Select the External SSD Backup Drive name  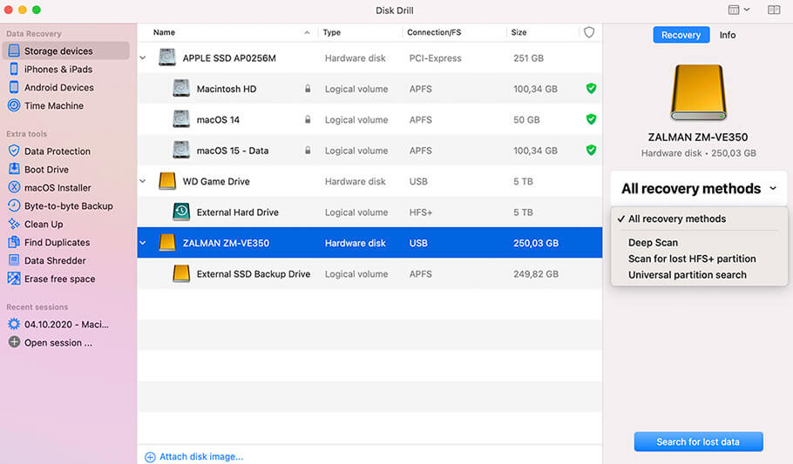(x=254, y=274)
